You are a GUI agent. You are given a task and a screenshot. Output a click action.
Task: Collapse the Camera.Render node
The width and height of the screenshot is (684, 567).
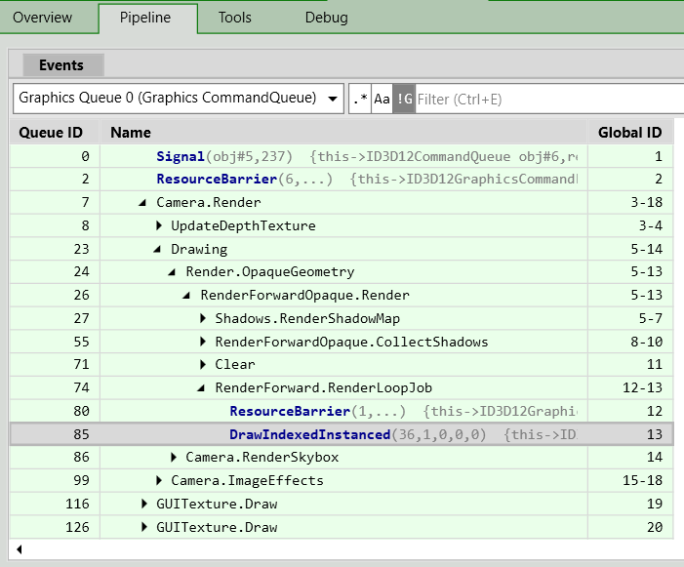pyautogui.click(x=144, y=203)
